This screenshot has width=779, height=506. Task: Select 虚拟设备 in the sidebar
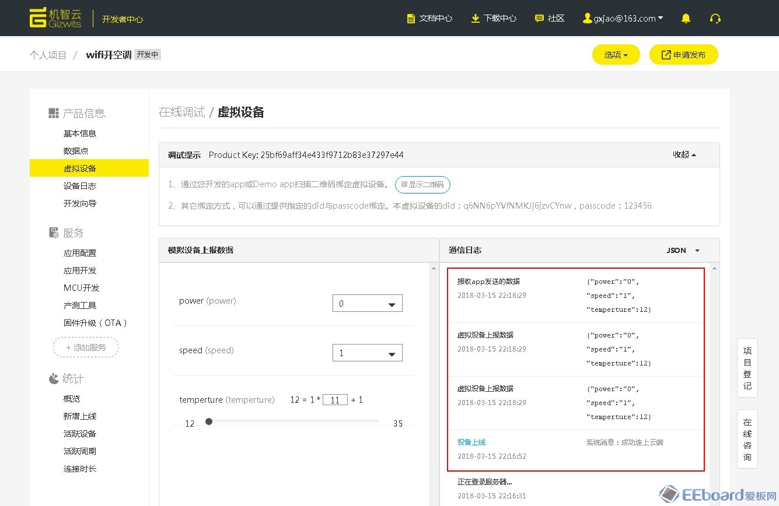[x=89, y=168]
